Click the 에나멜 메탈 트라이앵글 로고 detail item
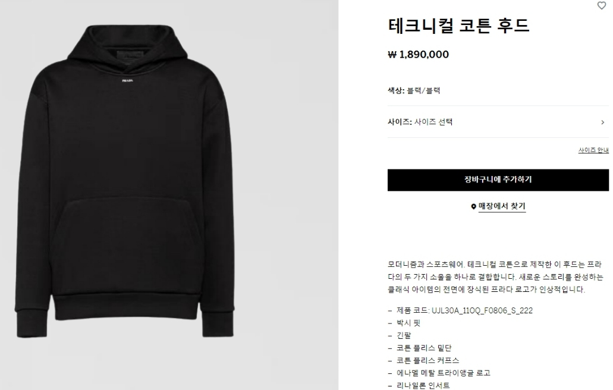613x390 pixels. (x=444, y=373)
